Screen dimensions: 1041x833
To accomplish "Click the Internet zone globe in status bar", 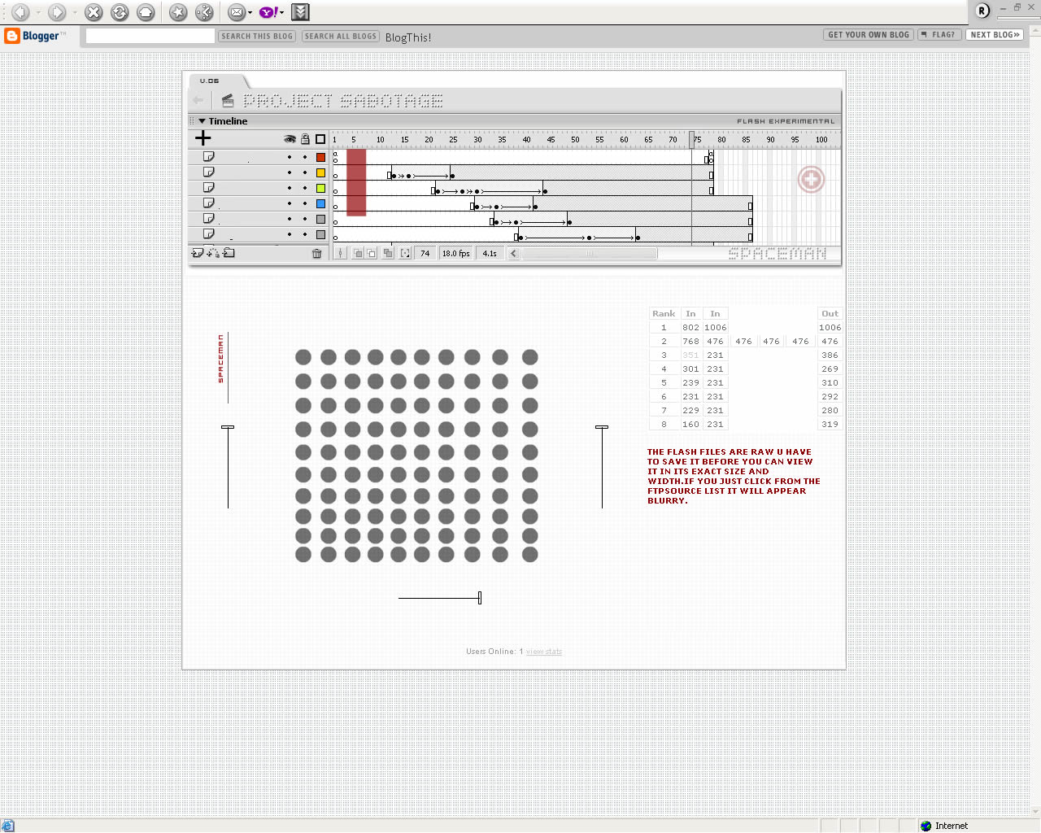I will (926, 826).
